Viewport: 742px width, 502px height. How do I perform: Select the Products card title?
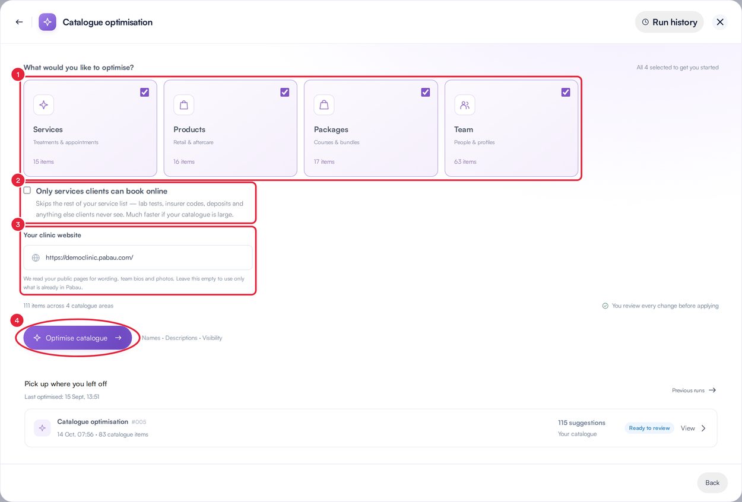pos(189,129)
